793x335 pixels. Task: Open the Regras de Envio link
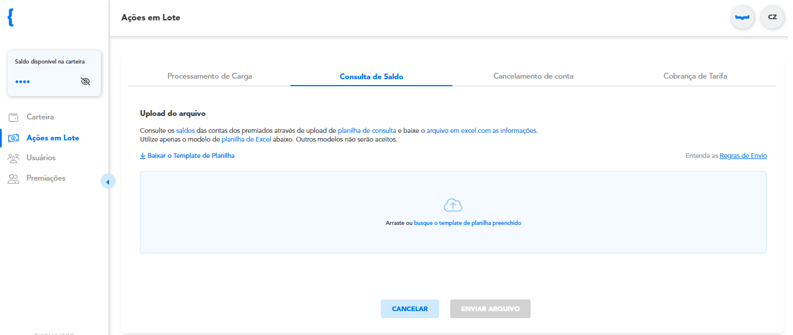tap(743, 156)
